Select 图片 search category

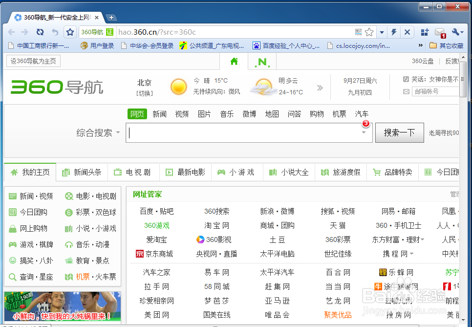point(204,114)
